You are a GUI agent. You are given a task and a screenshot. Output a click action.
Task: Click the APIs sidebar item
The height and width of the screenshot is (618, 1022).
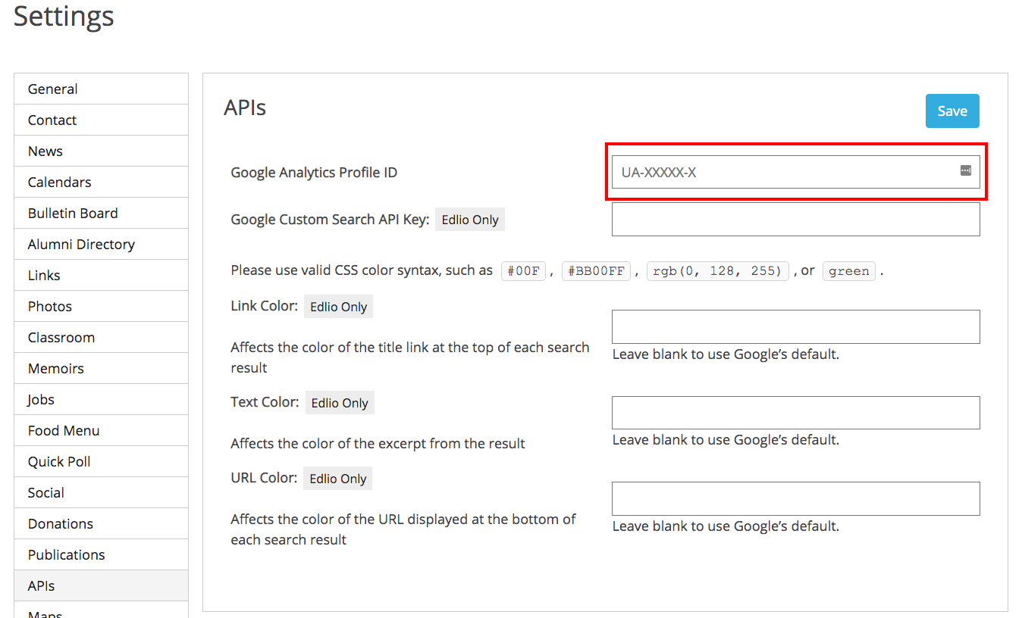101,586
